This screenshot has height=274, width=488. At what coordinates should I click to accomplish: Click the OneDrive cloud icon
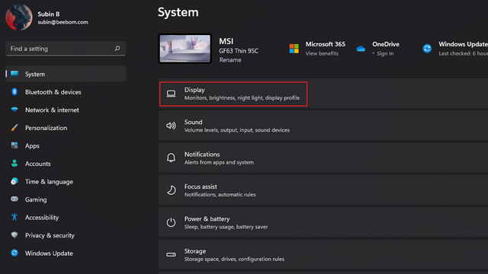click(361, 49)
